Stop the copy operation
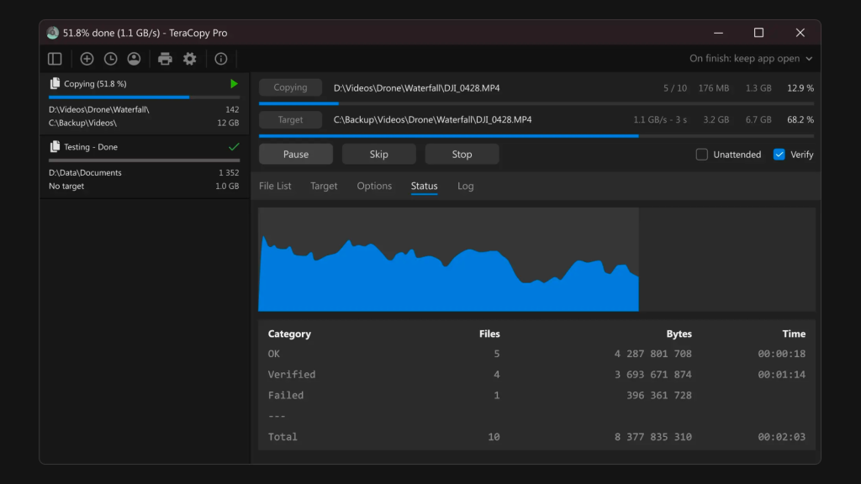This screenshot has width=861, height=484. (x=462, y=155)
